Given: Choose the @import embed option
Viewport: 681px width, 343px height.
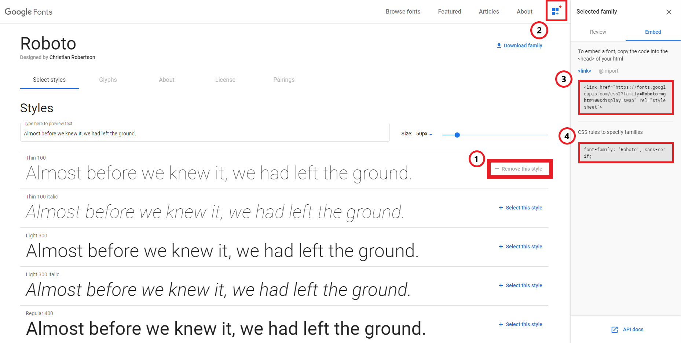Looking at the screenshot, I should point(608,71).
